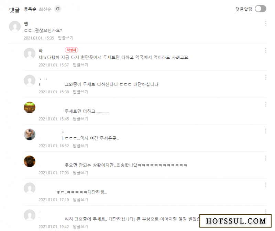Click the username 헬 on first comment
The image size is (275, 231).
[x=26, y=23]
